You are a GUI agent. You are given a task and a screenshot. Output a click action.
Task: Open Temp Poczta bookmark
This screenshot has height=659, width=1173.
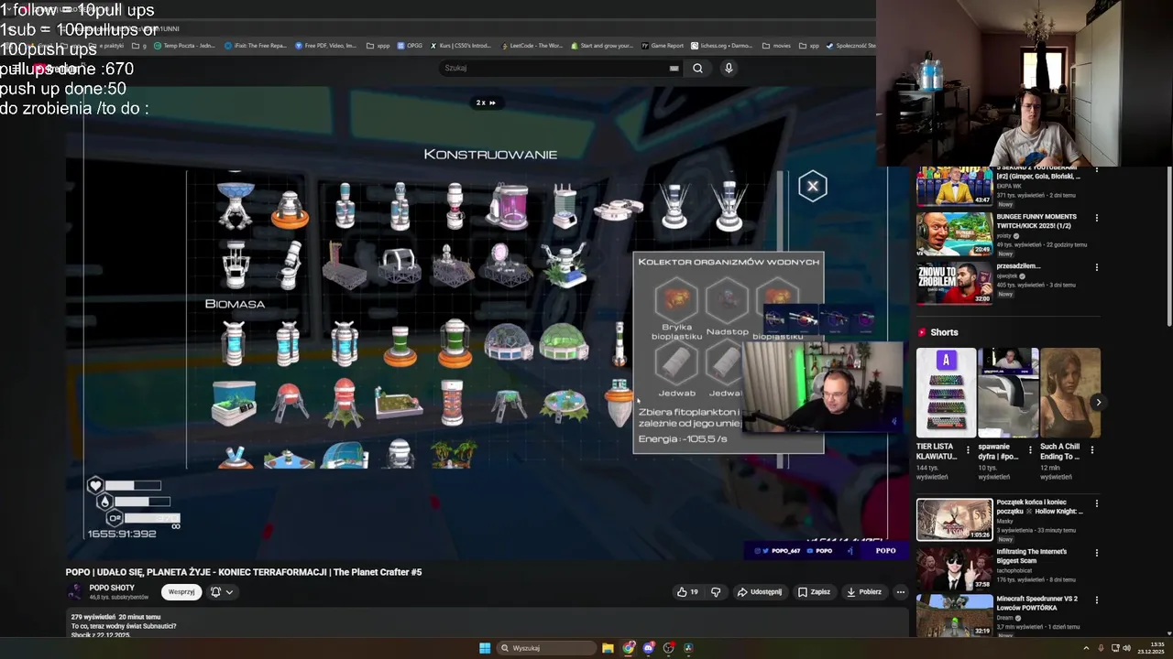[x=184, y=45]
